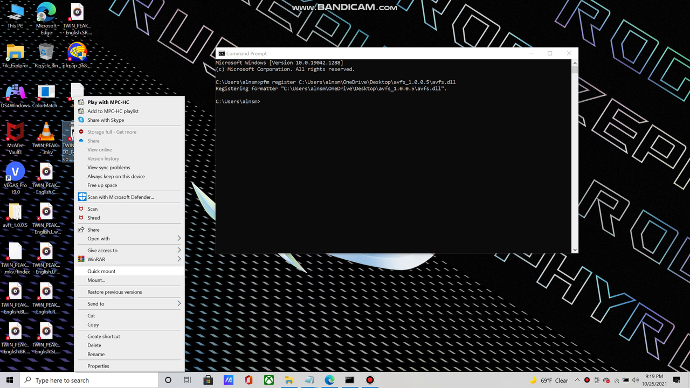Screen dimensions: 690x388
Task: Choose Always keep on this device
Action: pyautogui.click(x=129, y=176)
